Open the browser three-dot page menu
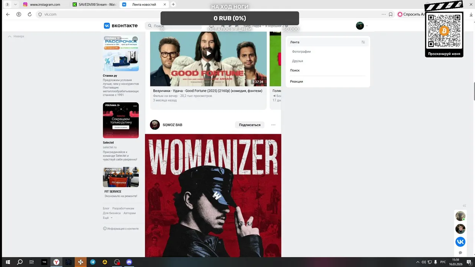The height and width of the screenshot is (267, 475). pos(384,14)
